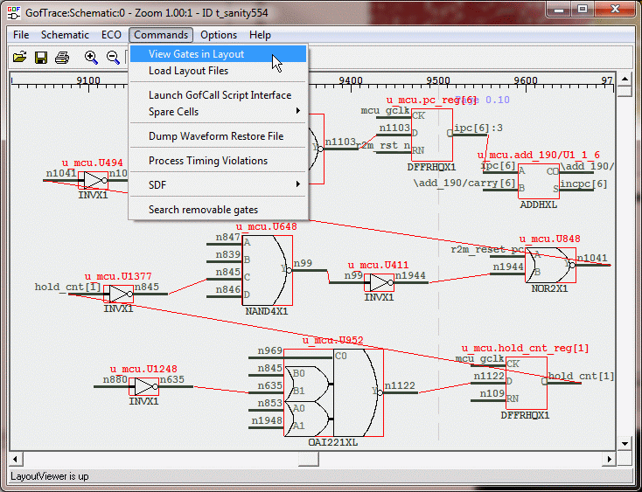Click the zoom out magnifier icon
Image resolution: width=642 pixels, height=492 pixels.
point(113,58)
